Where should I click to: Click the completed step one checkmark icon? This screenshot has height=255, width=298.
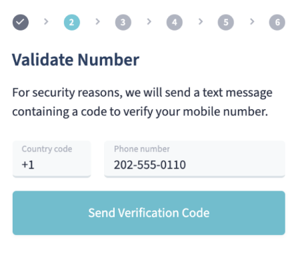tap(21, 22)
